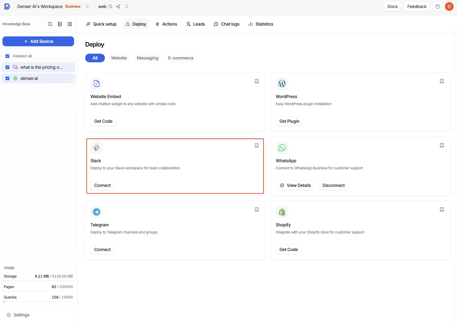Click the Add Source button

pos(38,41)
